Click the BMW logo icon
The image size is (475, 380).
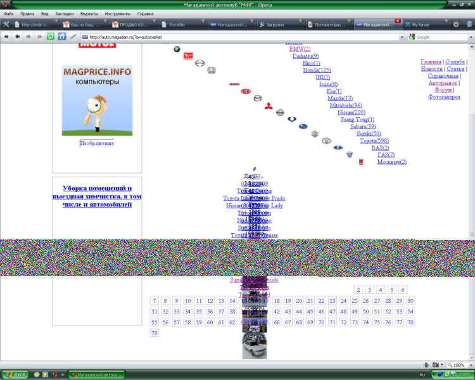click(177, 49)
